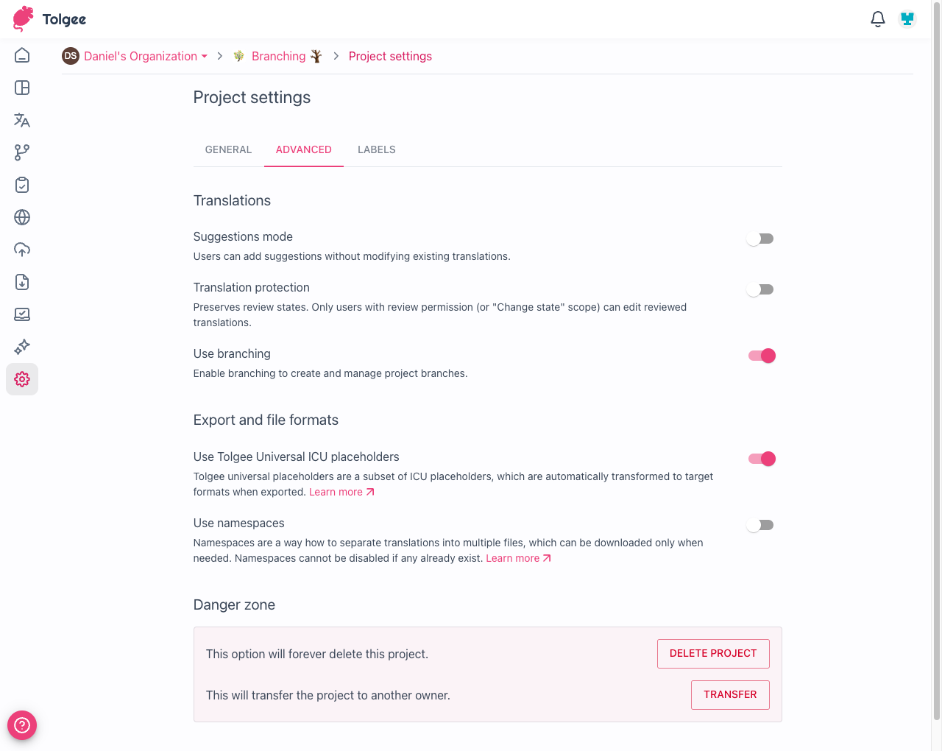
Task: Select the Branching icon in the sidebar
Action: click(x=22, y=152)
